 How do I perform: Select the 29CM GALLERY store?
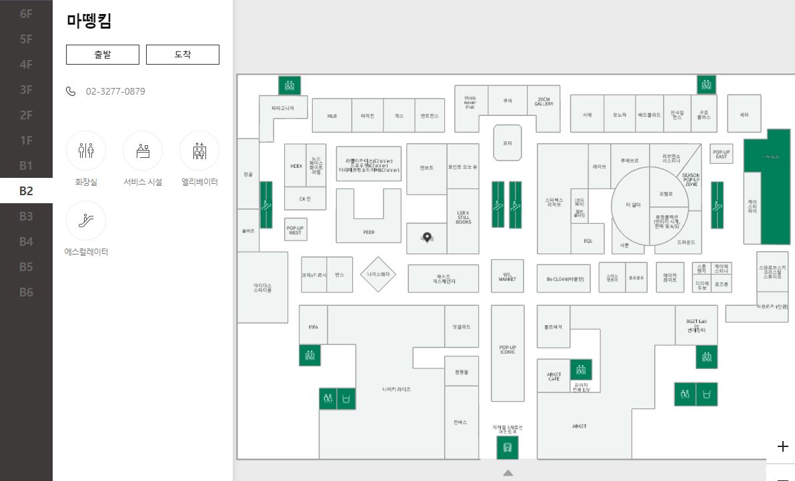pos(544,101)
